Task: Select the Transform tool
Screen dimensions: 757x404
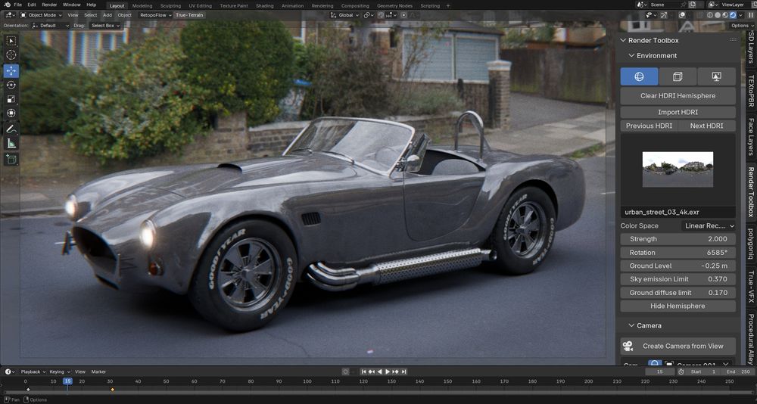Action: 11,113
